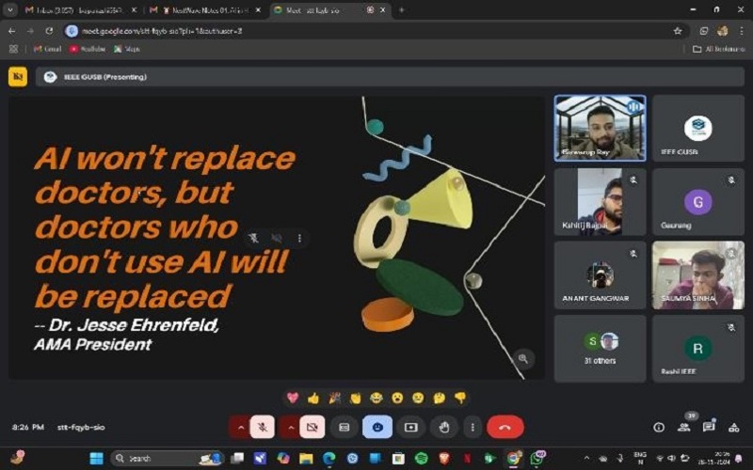Expand audio settings arrow beside microphone

241,427
